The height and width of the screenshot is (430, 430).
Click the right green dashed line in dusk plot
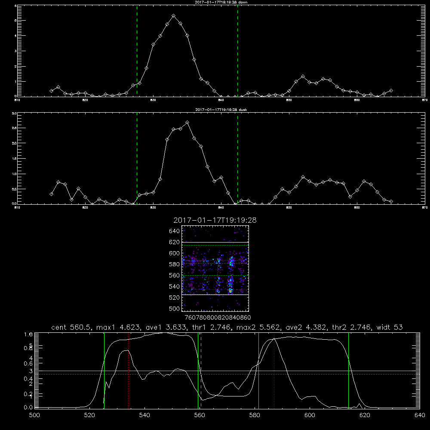237,158
